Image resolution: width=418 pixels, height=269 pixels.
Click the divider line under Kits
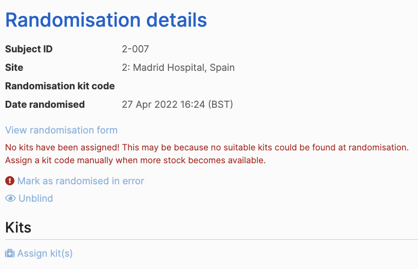(212, 239)
